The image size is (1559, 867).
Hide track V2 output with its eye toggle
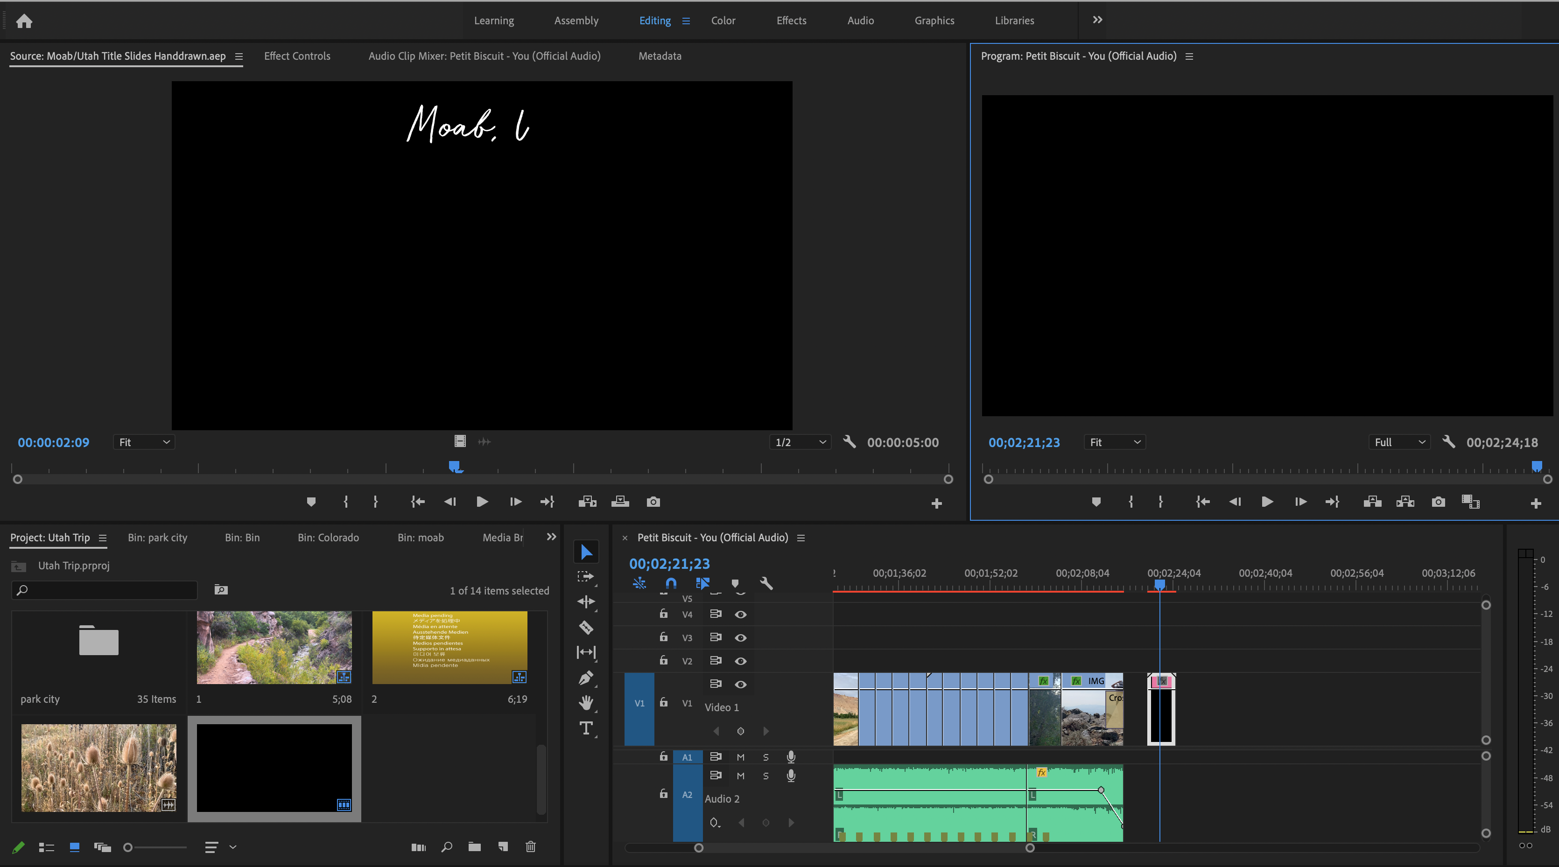(740, 661)
